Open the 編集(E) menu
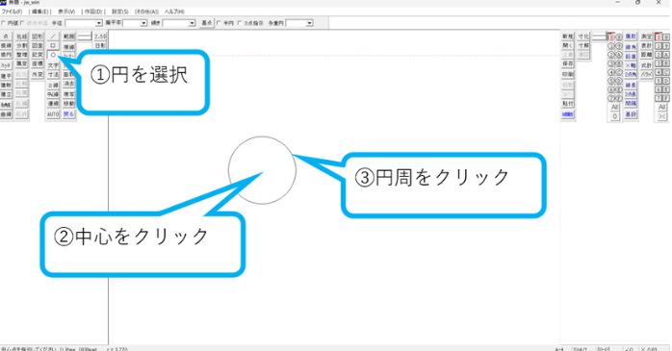 coord(39,12)
